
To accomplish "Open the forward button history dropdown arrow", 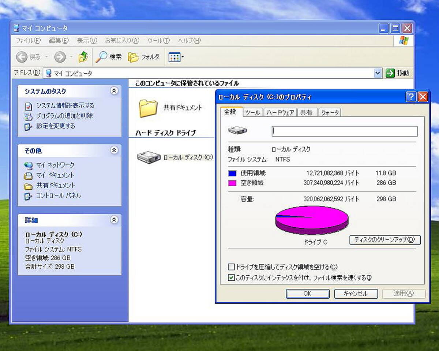I will click(71, 57).
